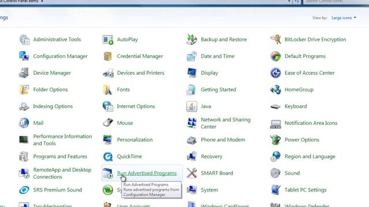Open the Indexing Options icon
369x207 pixels.
tap(24, 106)
